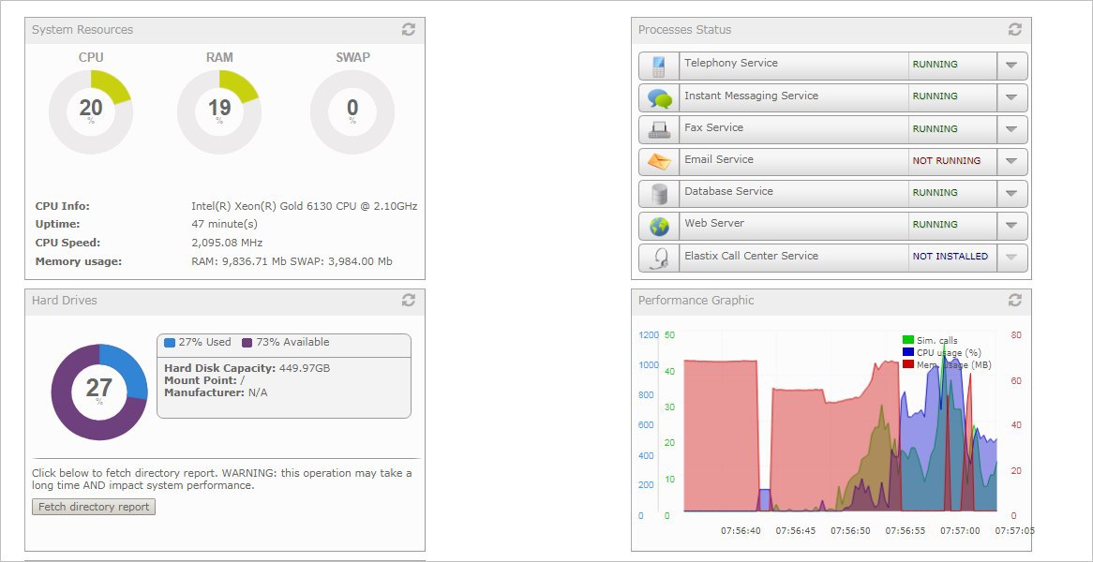Click the purple 73% Available legend swatch
The height and width of the screenshot is (562, 1093).
(247, 343)
